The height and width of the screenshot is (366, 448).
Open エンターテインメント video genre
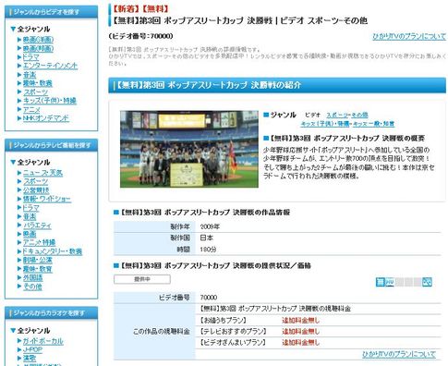coord(50,66)
